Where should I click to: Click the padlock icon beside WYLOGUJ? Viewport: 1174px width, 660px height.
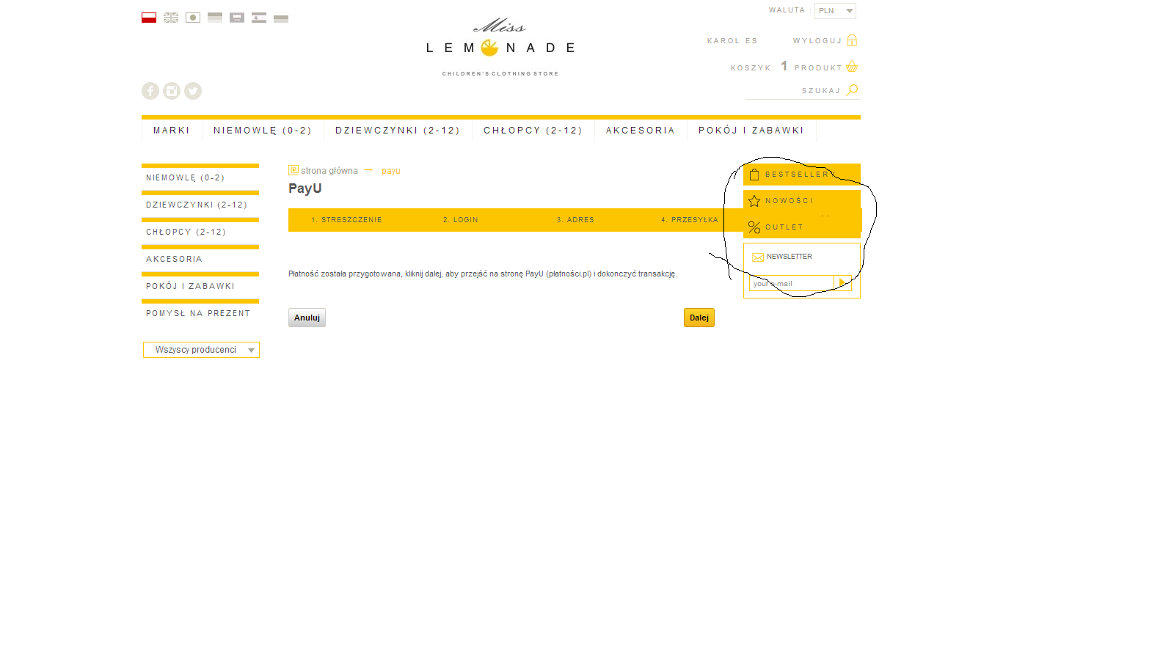(x=852, y=40)
